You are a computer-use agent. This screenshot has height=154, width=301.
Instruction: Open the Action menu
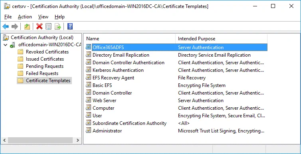pyautogui.click(x=25, y=17)
